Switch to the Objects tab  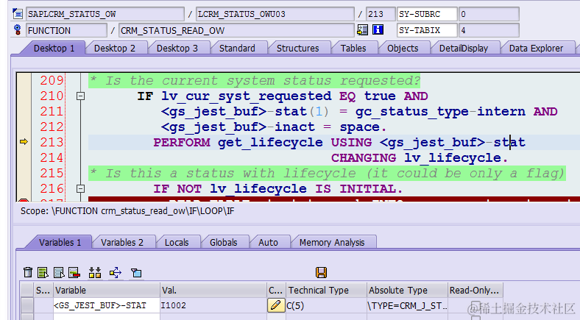(403, 49)
